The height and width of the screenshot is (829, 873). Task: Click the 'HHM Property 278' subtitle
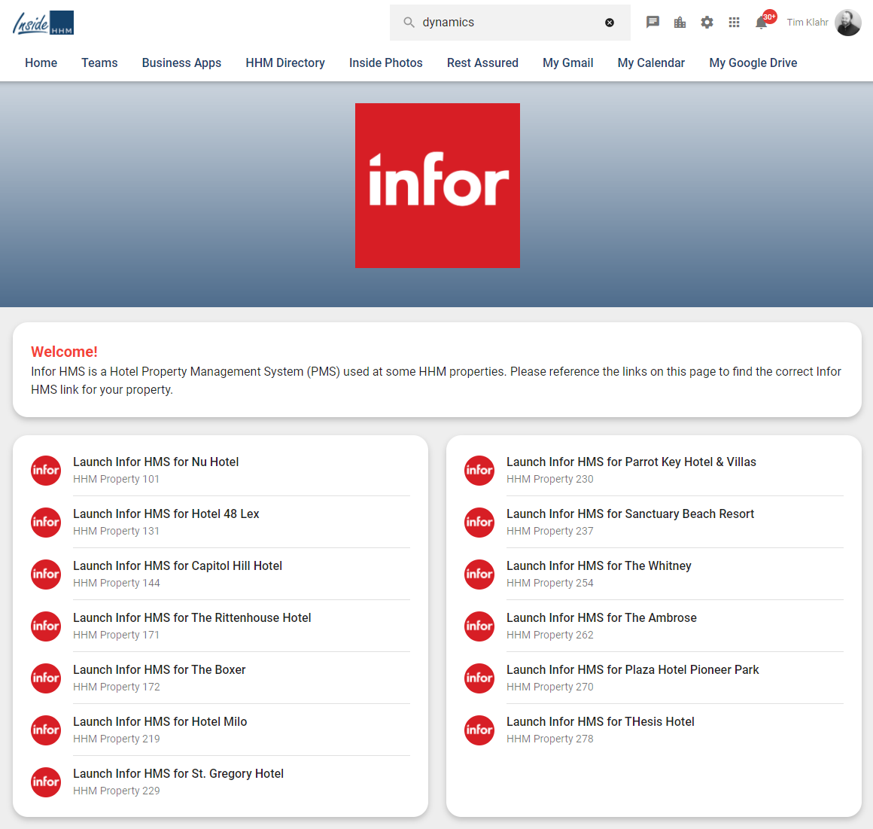tap(550, 739)
